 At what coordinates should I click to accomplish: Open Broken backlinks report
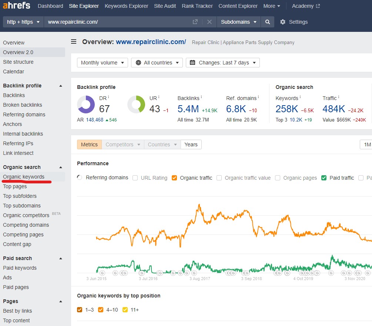click(23, 105)
